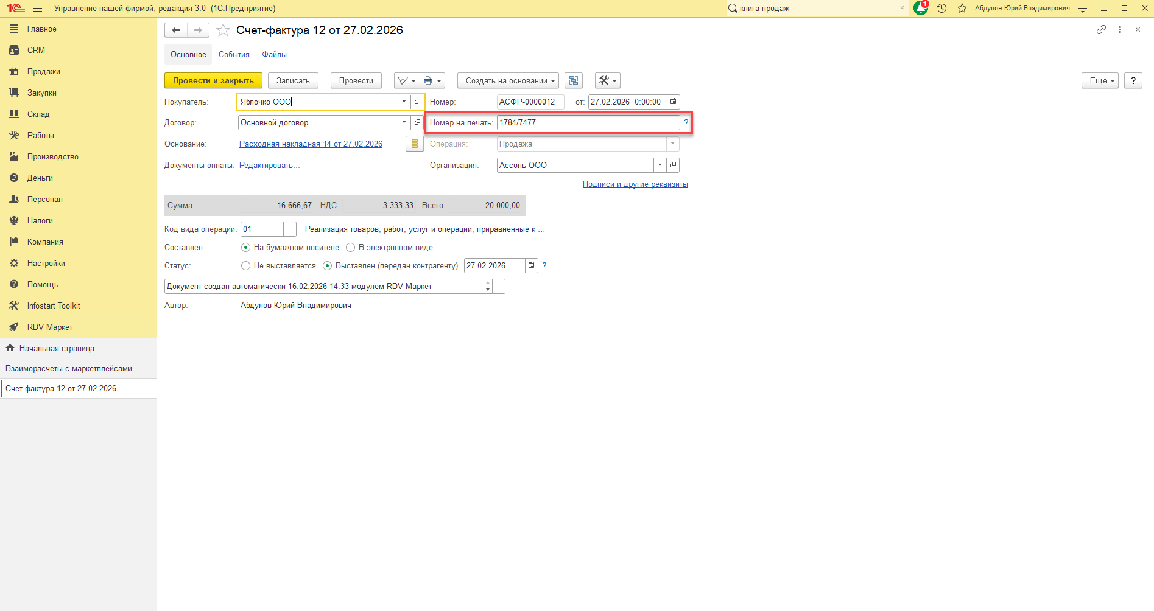Open the calendar picker beside the document date
This screenshot has height=611, width=1154.
[673, 102]
